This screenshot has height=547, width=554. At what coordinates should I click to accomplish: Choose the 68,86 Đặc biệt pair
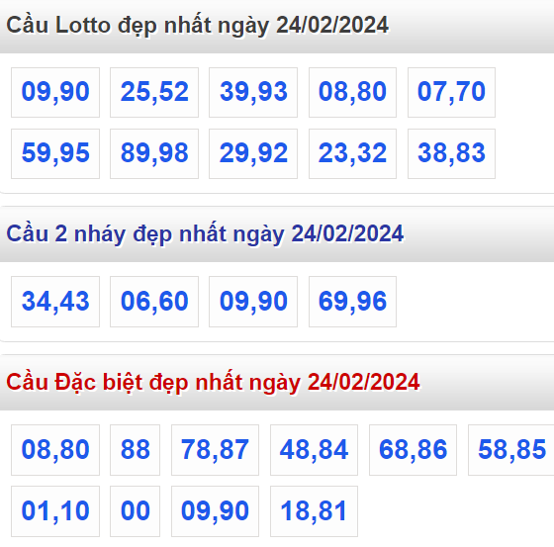(414, 450)
